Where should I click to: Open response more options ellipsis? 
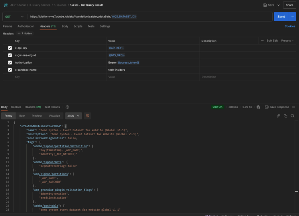point(293,107)
